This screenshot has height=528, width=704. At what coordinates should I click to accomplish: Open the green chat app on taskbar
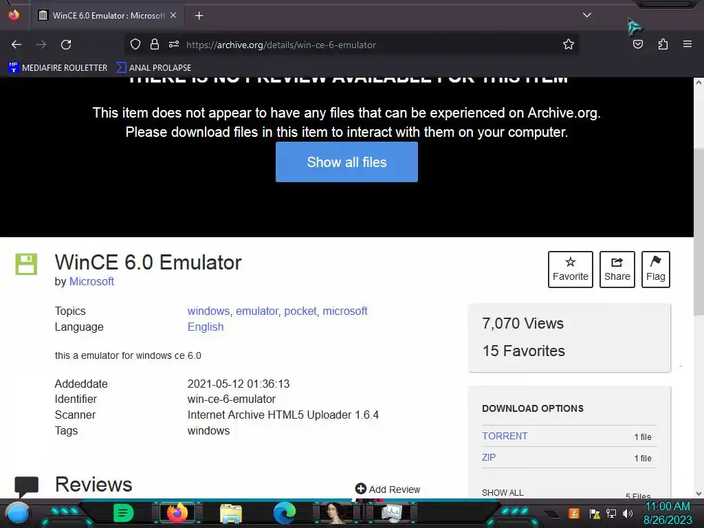[x=124, y=513]
